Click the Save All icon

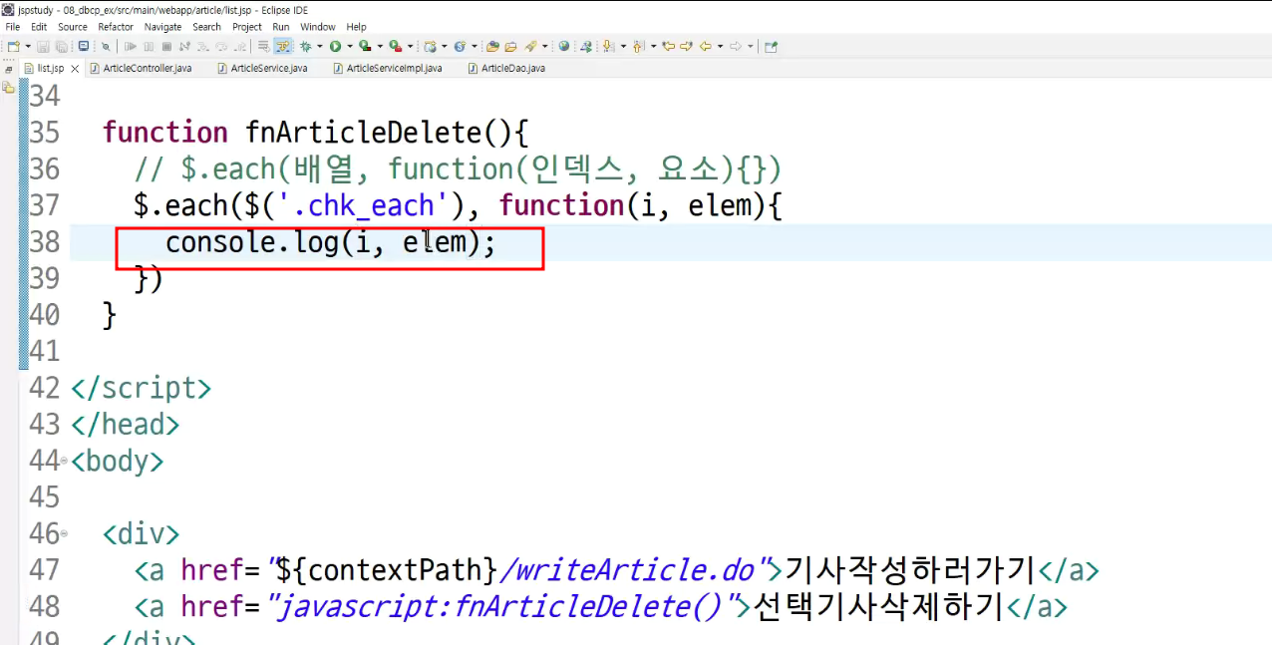click(x=62, y=46)
